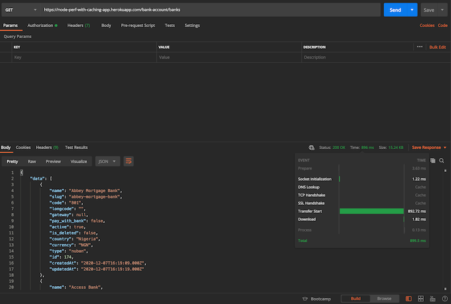Click the query param Value field
Image resolution: width=451 pixels, height=304 pixels.
229,57
